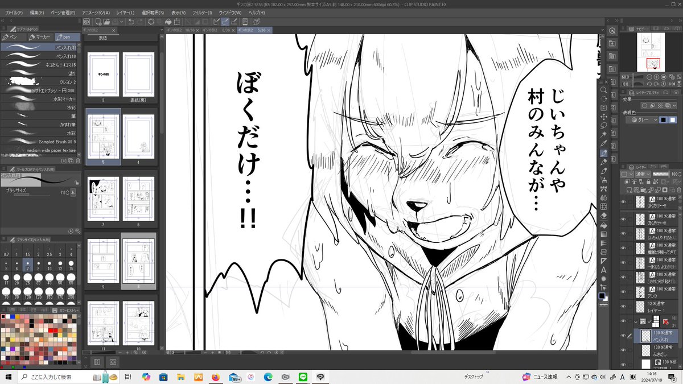This screenshot has height=384, width=683.
Task: Hide the レイヤー 1 layer
Action: [x=624, y=307]
